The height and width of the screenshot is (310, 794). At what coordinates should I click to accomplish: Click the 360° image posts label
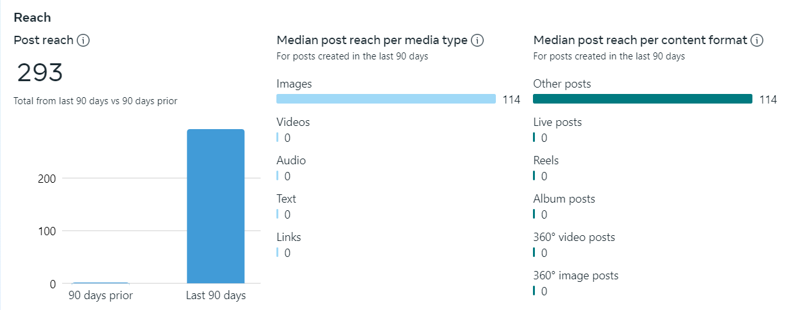coord(575,275)
